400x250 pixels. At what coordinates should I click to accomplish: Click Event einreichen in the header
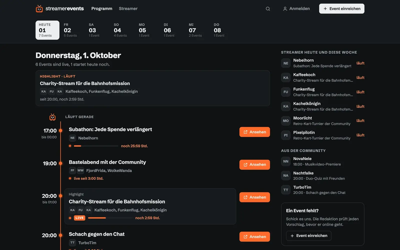pos(342,9)
